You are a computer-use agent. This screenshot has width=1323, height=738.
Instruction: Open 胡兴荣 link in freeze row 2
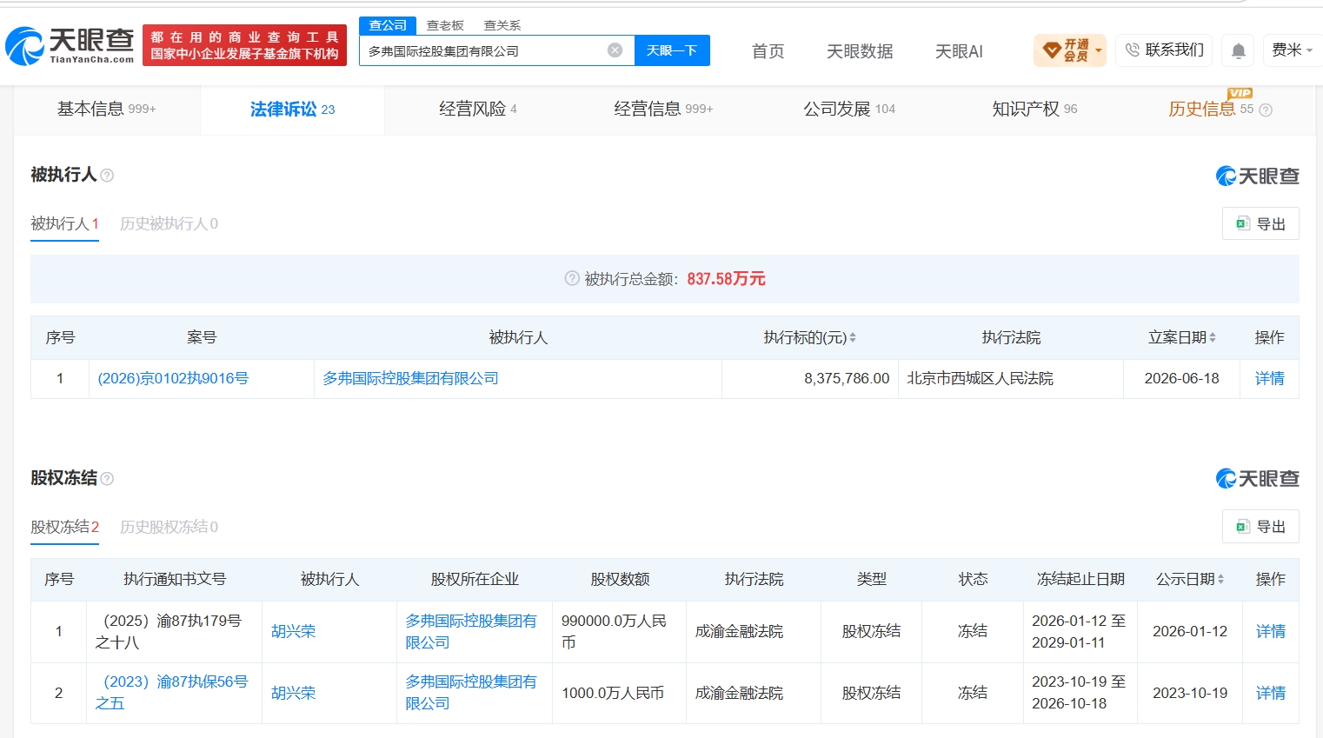pyautogui.click(x=293, y=693)
